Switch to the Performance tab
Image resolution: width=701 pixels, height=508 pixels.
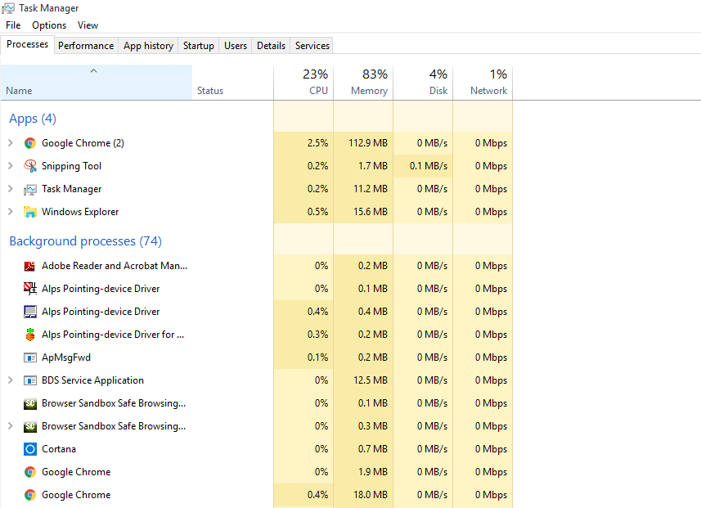pos(86,45)
